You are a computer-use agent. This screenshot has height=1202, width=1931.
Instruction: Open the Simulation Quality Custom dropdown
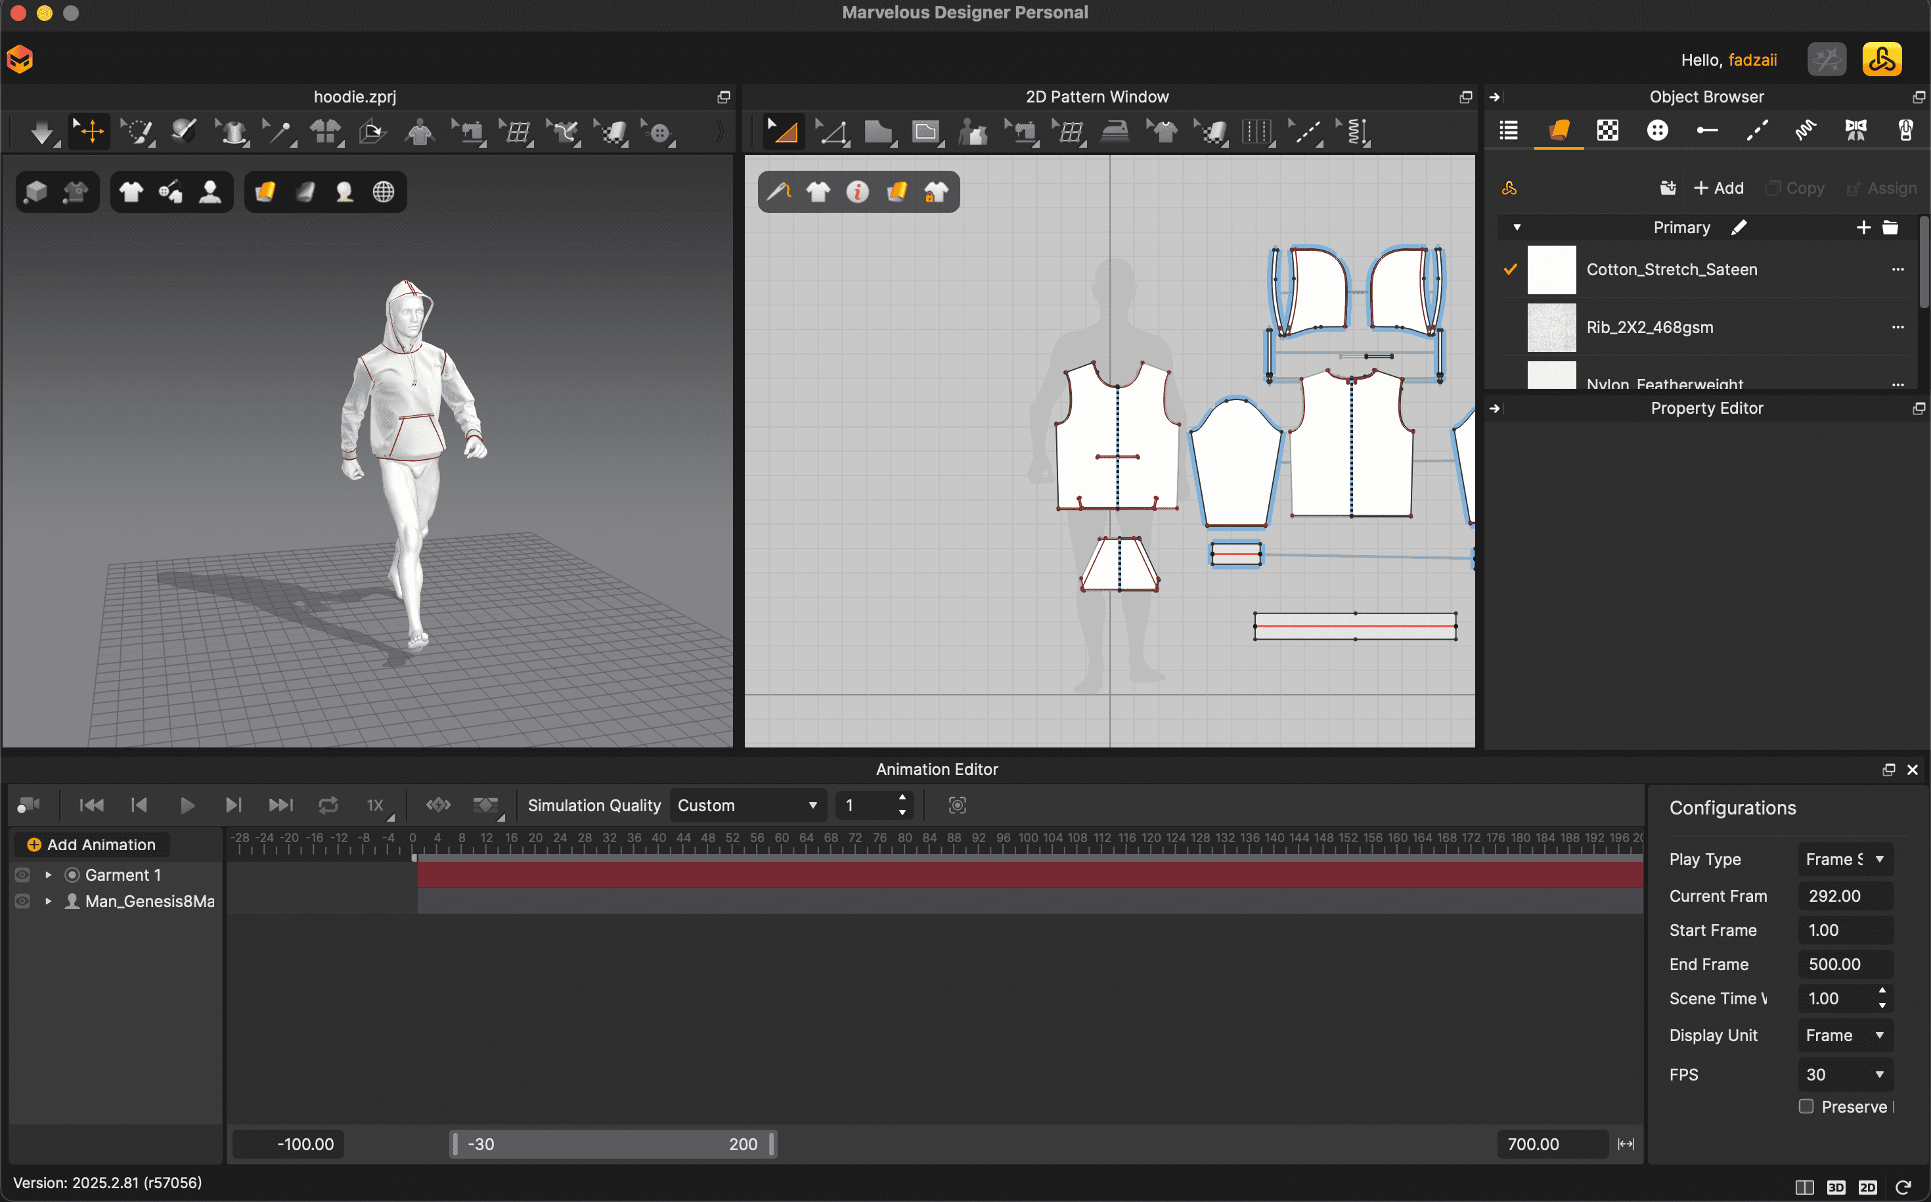747,805
